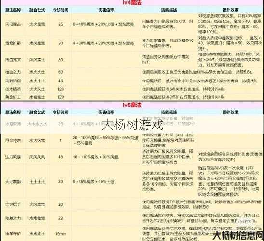
Task: Click the cooldown value 22
Action: pyautogui.click(x=60, y=218)
